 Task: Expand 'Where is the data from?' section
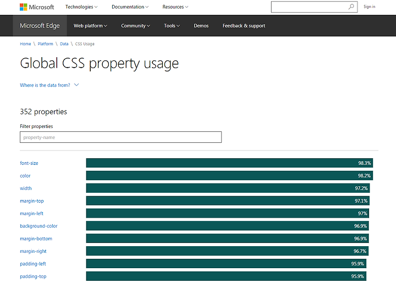[50, 85]
